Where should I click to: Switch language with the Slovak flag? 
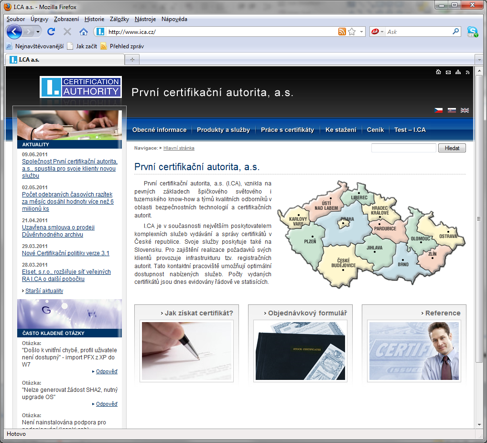click(452, 110)
